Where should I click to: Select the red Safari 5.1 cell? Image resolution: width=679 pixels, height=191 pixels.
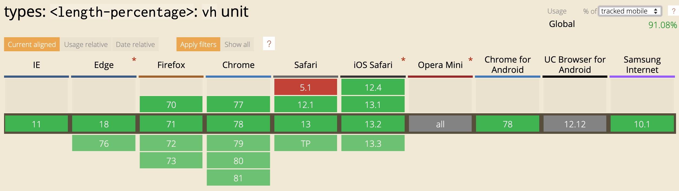tap(305, 87)
